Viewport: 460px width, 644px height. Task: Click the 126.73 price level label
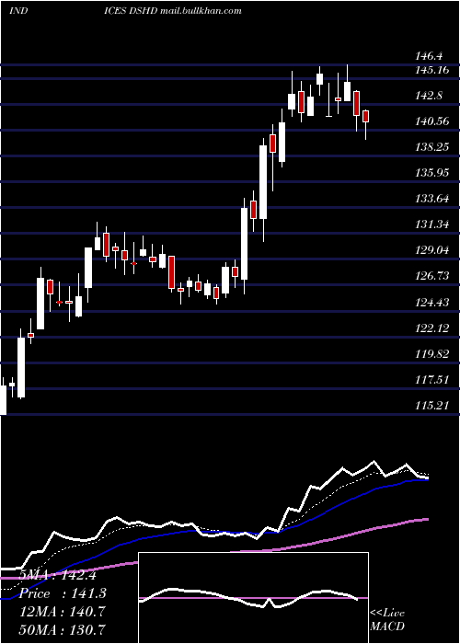(431, 276)
